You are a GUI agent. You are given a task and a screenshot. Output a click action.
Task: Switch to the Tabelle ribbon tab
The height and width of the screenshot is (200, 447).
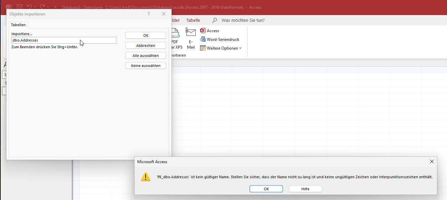pyautogui.click(x=193, y=20)
